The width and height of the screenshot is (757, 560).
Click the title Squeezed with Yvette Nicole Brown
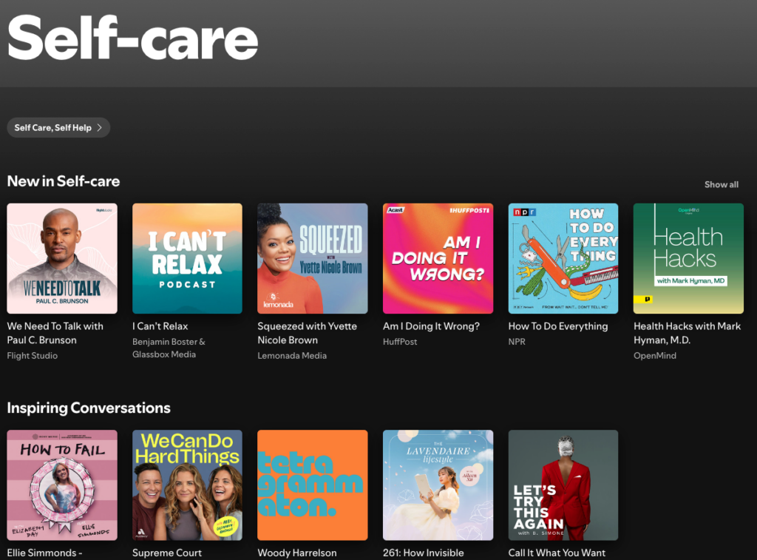[x=307, y=333]
